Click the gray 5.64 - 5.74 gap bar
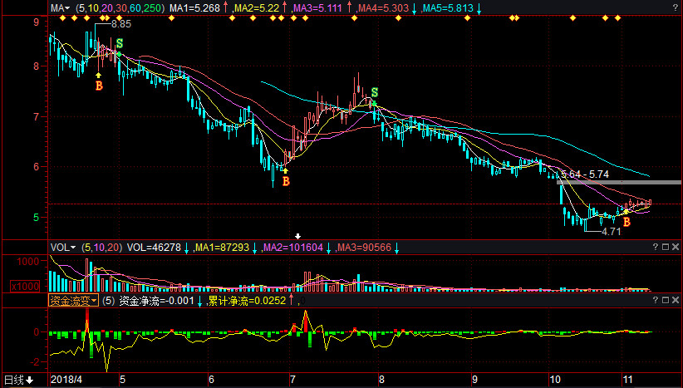Image resolution: width=683 pixels, height=388 pixels. point(619,182)
